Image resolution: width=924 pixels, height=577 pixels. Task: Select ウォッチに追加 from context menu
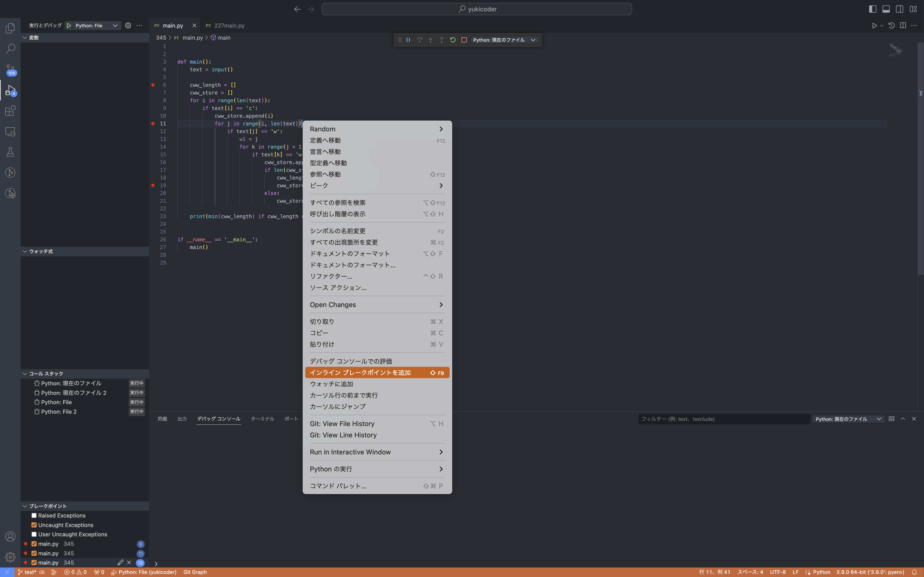tap(332, 384)
